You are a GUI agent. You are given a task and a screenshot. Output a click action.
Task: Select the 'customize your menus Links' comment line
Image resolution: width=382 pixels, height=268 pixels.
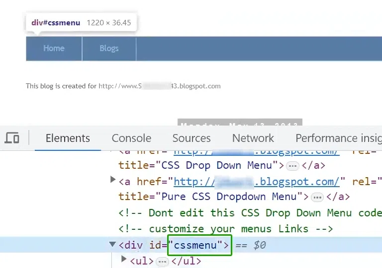tap(226, 229)
